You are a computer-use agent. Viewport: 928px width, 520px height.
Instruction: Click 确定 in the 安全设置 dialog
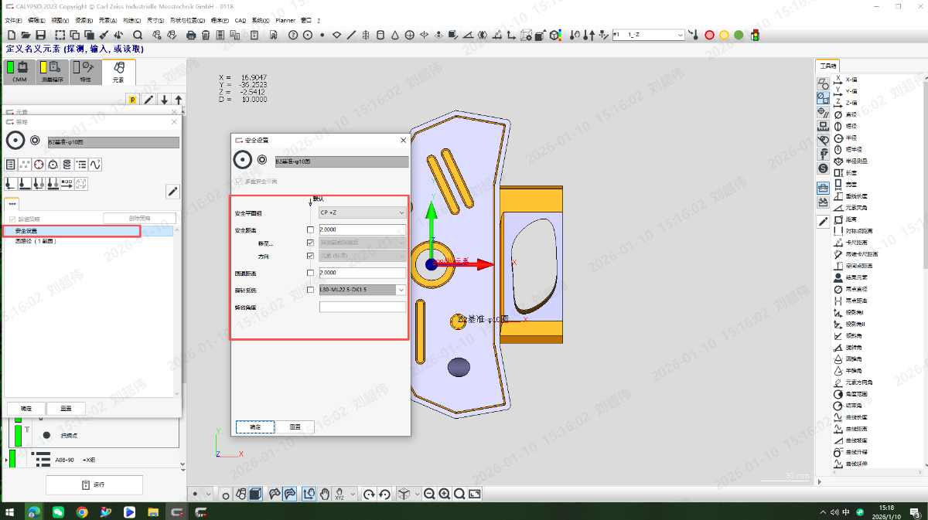tap(255, 427)
